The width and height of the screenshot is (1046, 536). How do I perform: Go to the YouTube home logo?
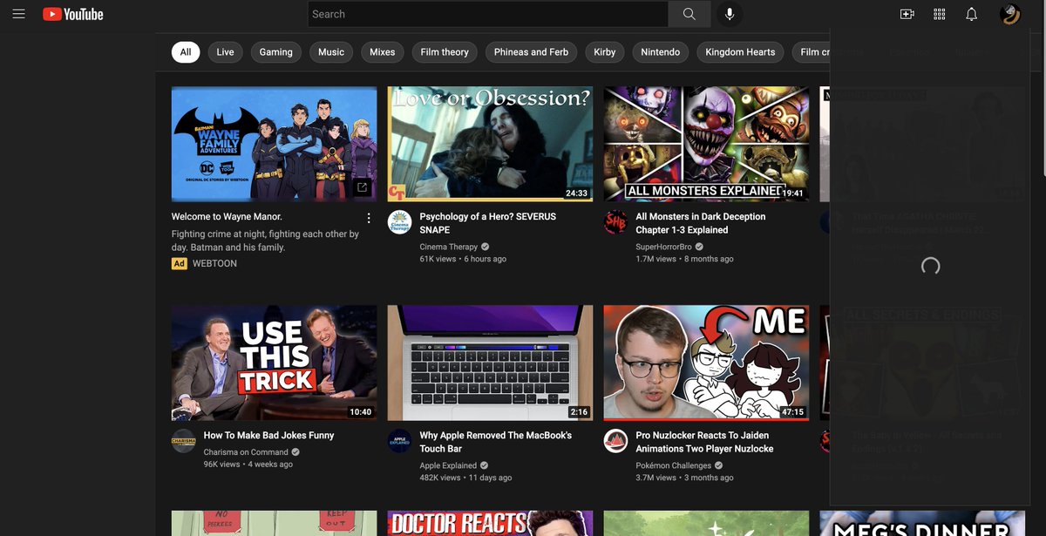(x=73, y=14)
